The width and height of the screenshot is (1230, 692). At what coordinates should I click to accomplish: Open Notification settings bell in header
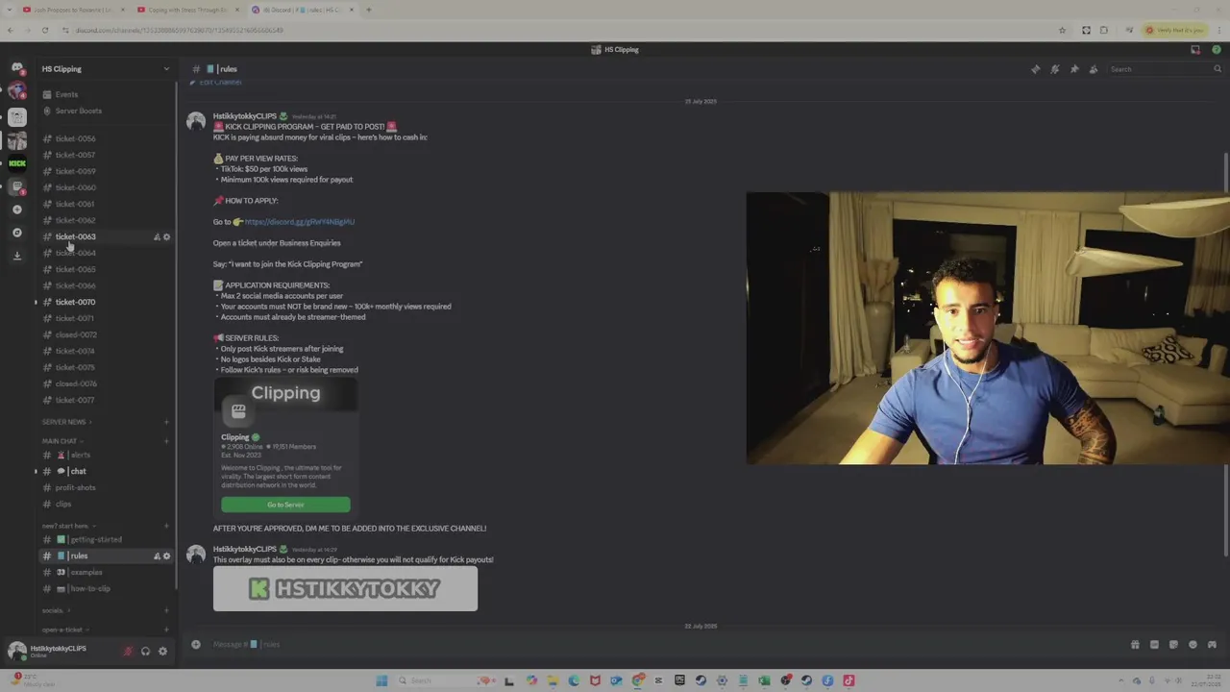[1054, 69]
